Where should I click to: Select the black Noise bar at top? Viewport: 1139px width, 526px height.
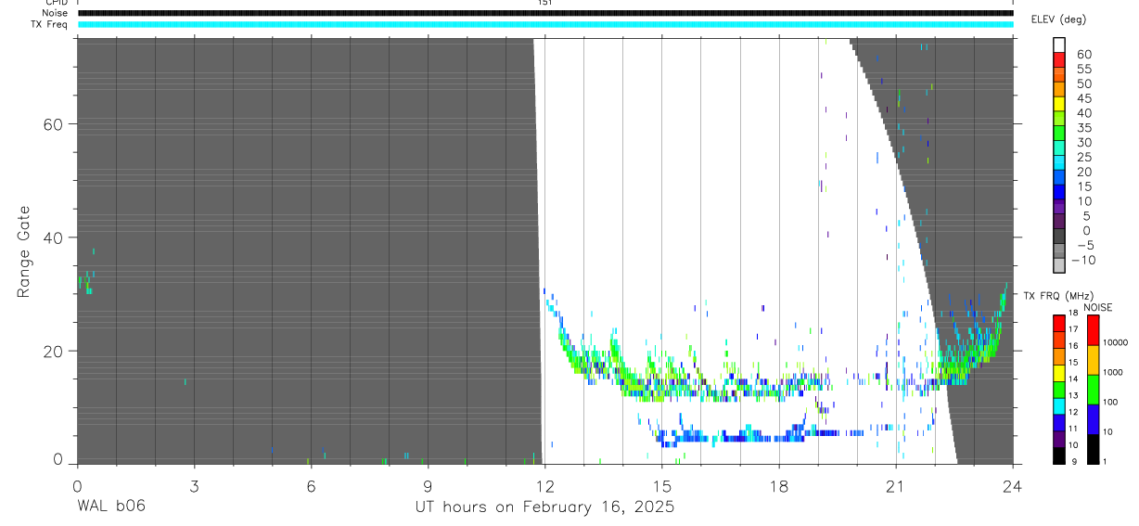(x=545, y=13)
